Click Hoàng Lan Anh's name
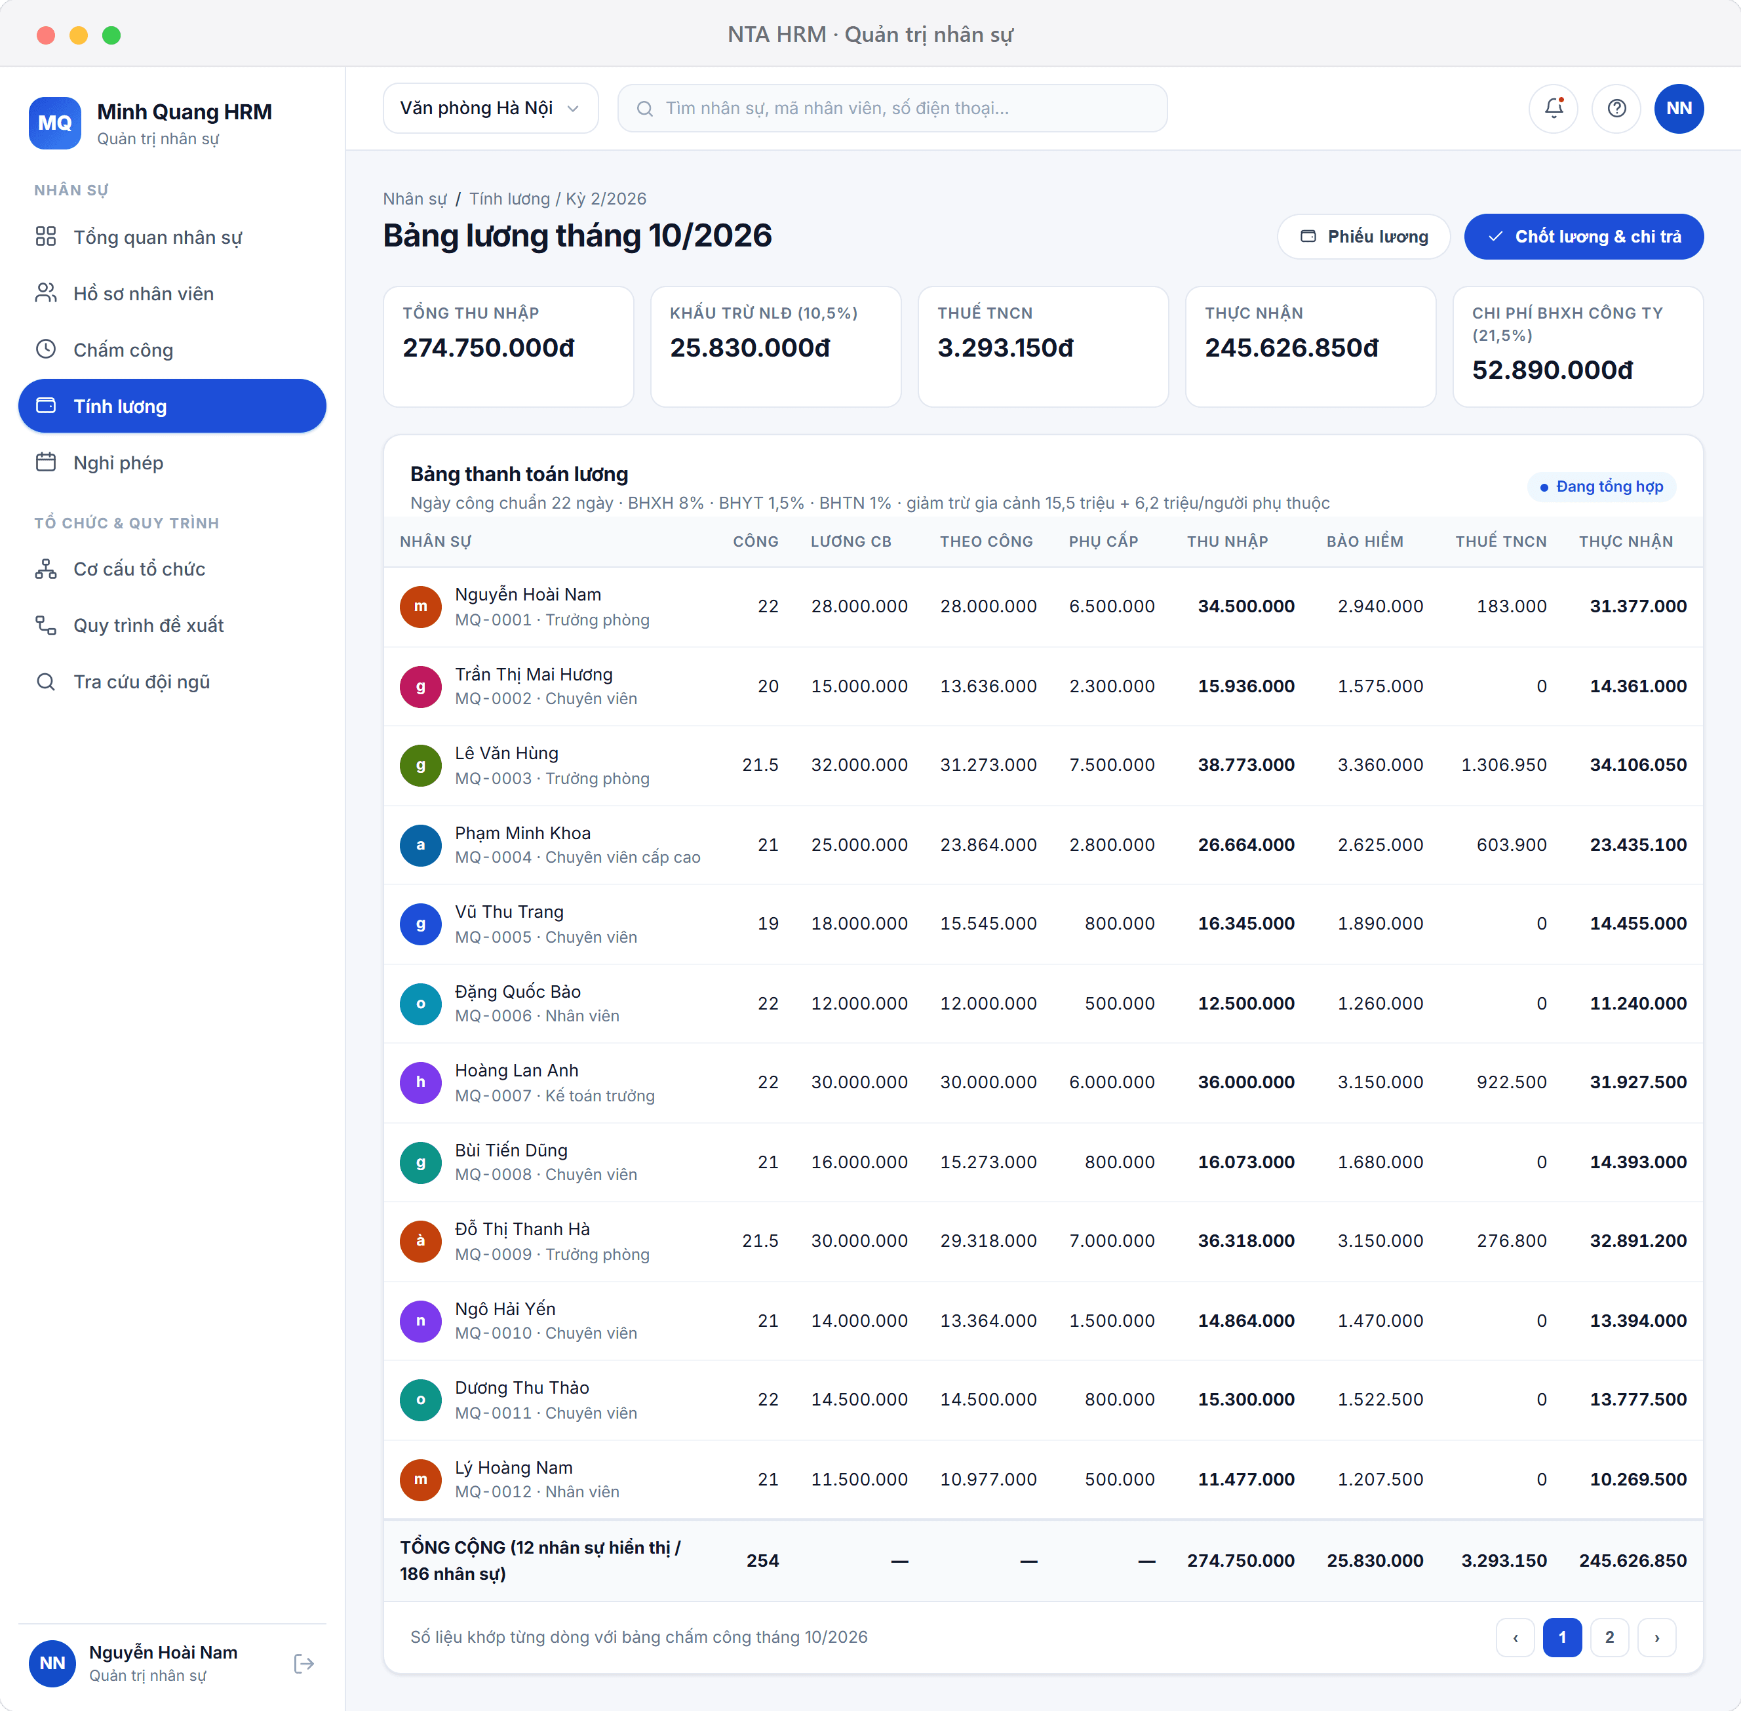 coord(517,1071)
